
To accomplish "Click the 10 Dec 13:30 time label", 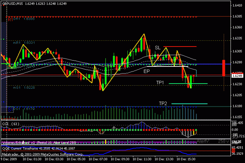I will point(164,159).
